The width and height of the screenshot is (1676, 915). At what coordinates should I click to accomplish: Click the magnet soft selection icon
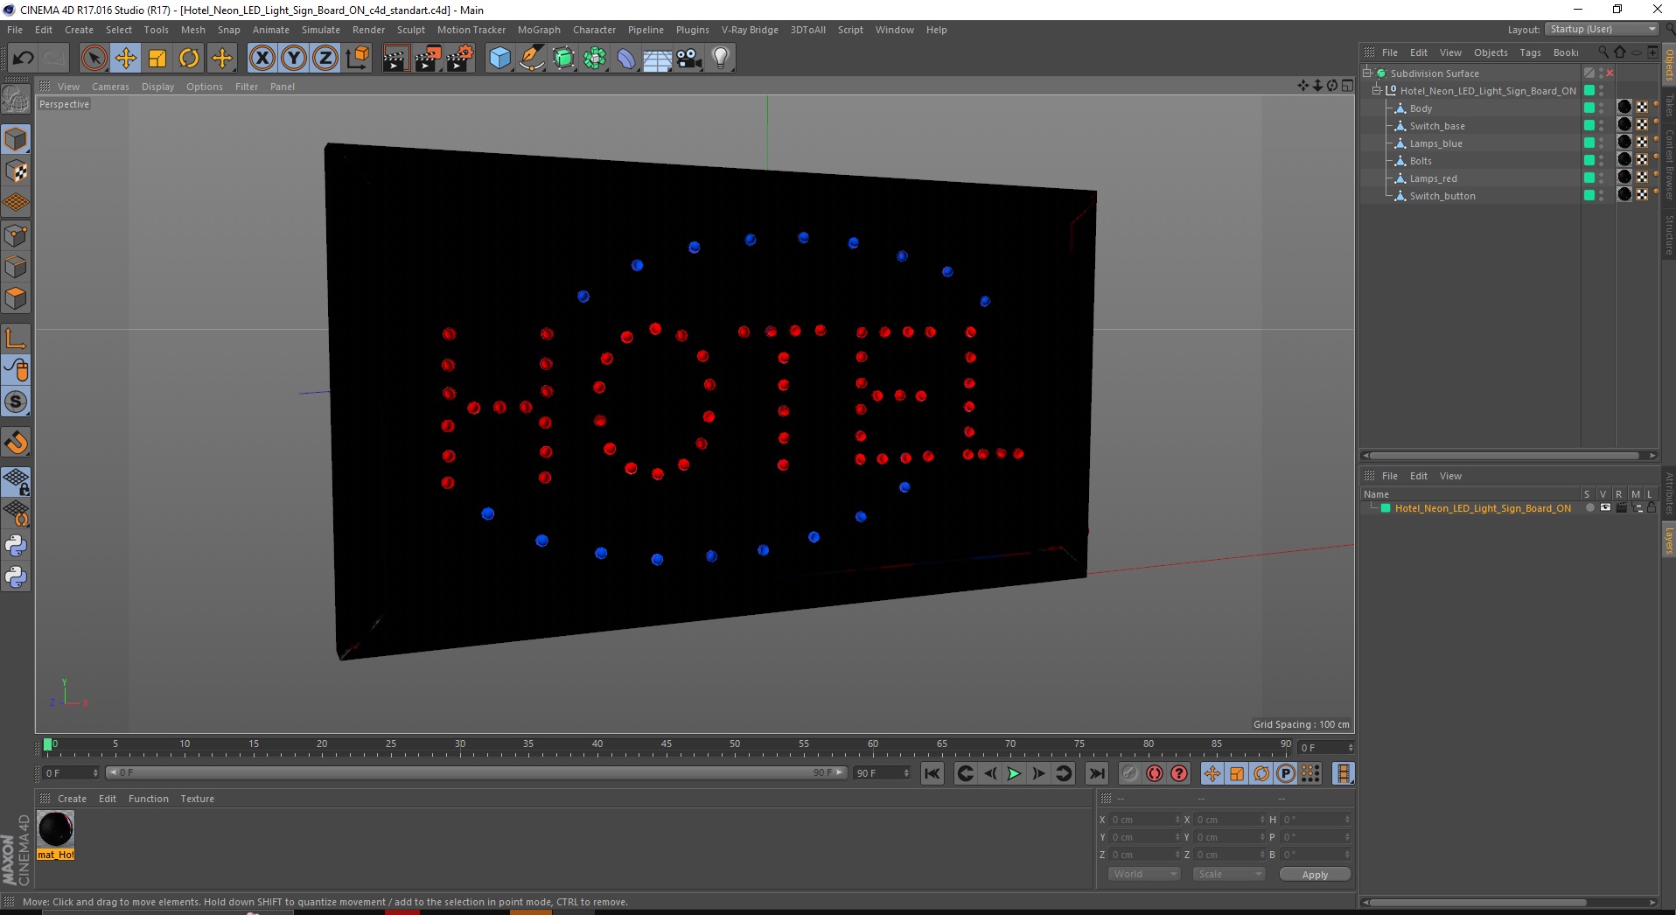pyautogui.click(x=16, y=443)
